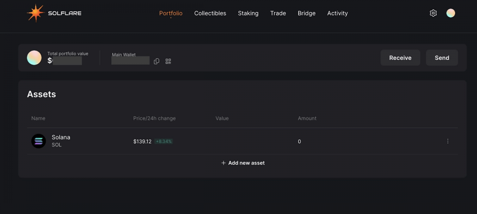Switch to the Portfolio tab
The width and height of the screenshot is (477, 214).
click(171, 13)
